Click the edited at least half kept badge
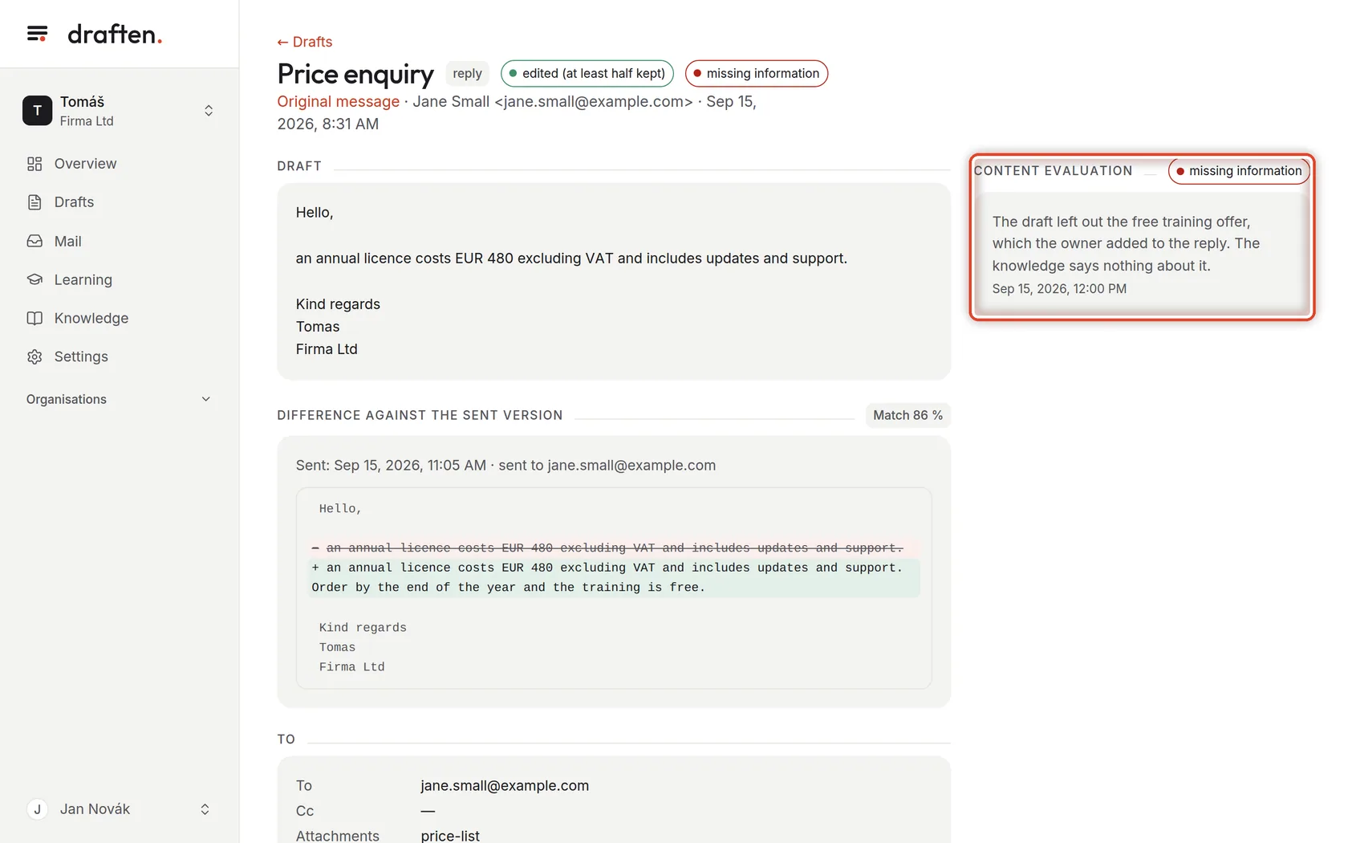The height and width of the screenshot is (843, 1348). click(x=587, y=73)
